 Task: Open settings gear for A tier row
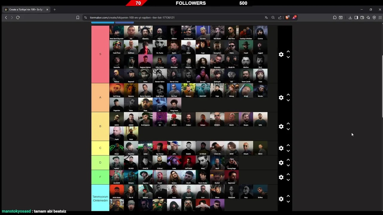(281, 98)
